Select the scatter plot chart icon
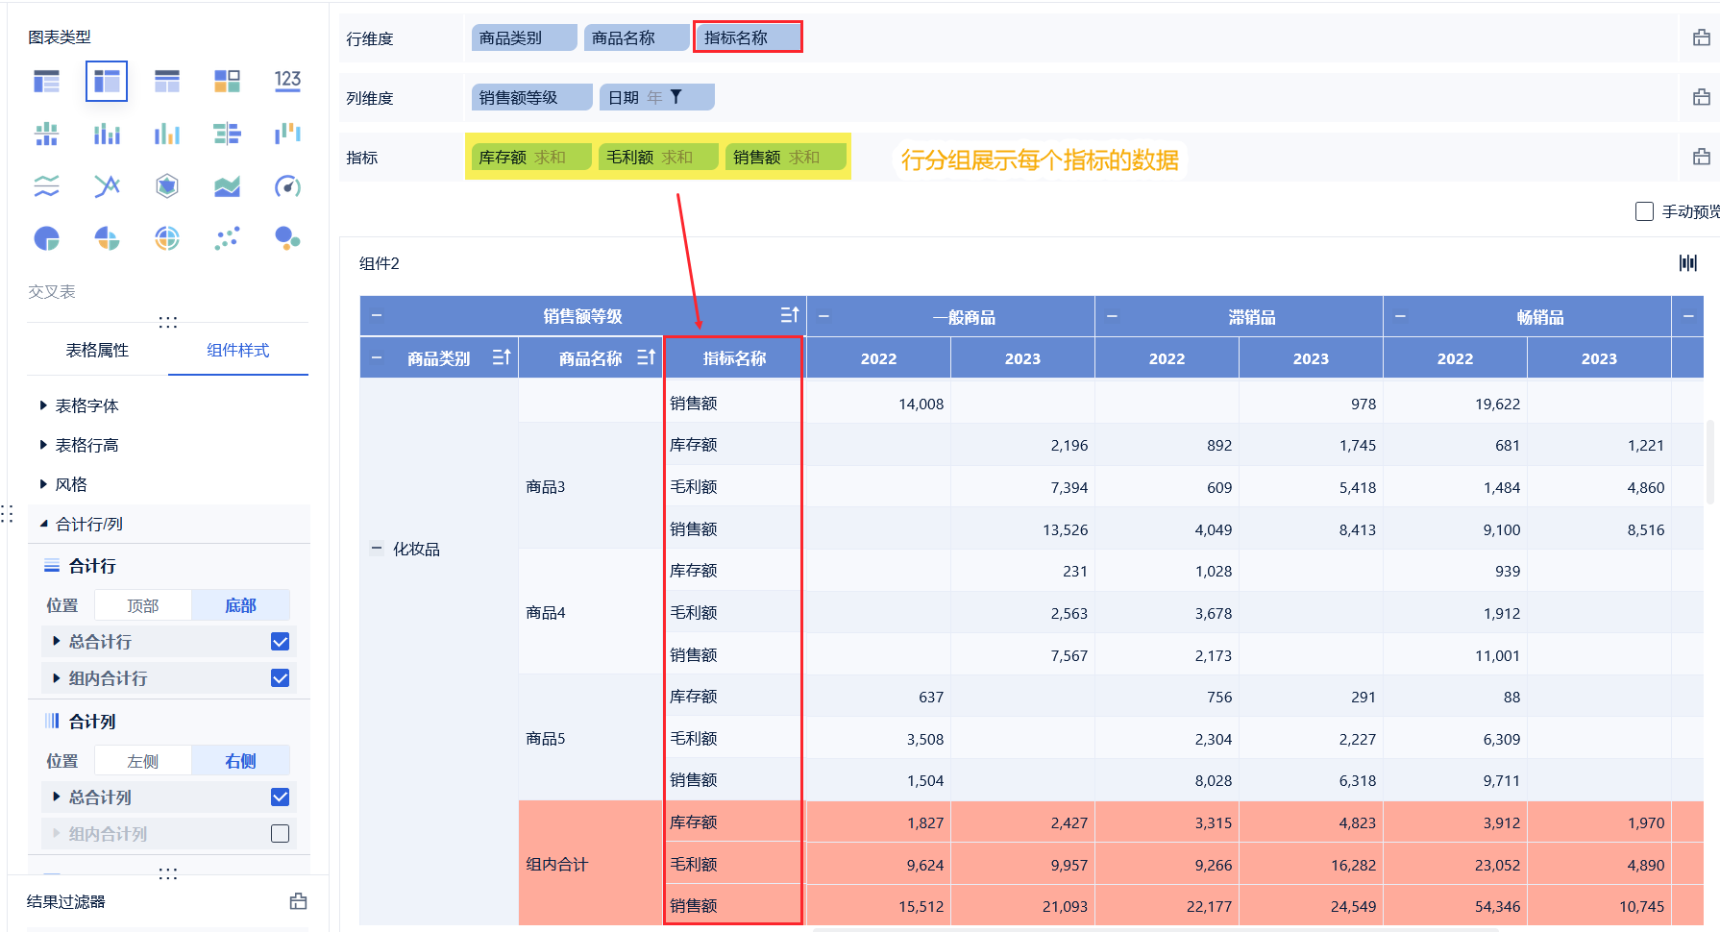The width and height of the screenshot is (1720, 932). click(227, 238)
